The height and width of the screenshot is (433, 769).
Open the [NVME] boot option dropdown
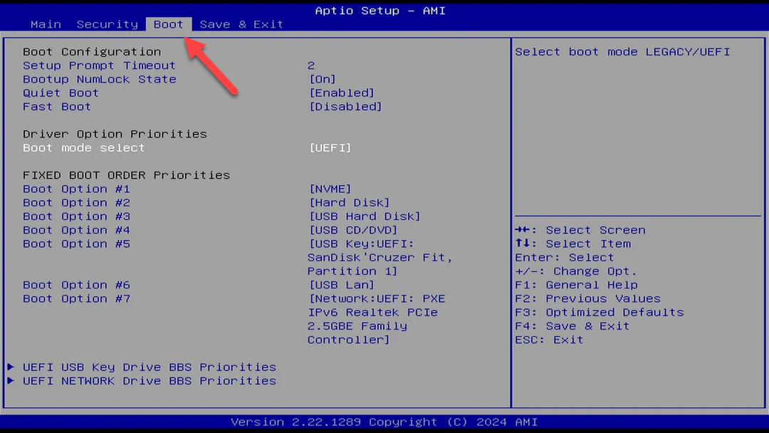[330, 189]
